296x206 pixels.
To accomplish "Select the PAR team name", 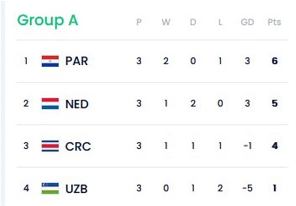I will (x=77, y=61).
